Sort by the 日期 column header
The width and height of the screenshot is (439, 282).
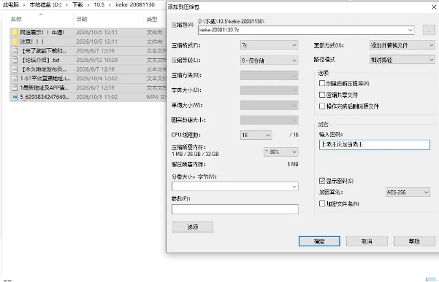tap(82, 19)
